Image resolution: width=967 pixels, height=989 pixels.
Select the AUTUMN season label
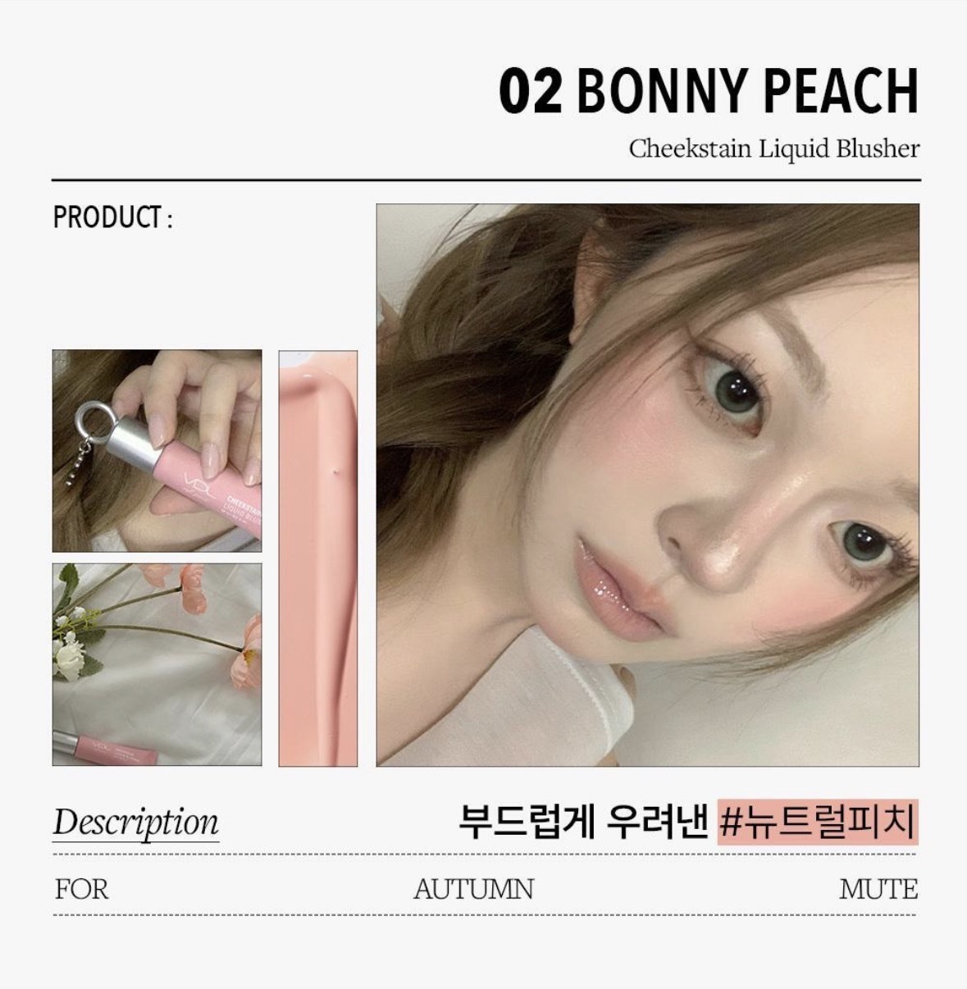[x=473, y=889]
